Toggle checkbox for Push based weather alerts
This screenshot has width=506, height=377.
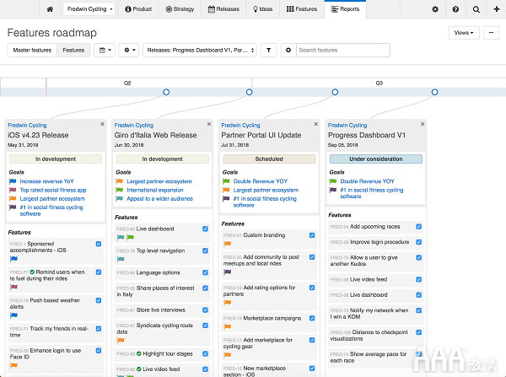pos(99,300)
